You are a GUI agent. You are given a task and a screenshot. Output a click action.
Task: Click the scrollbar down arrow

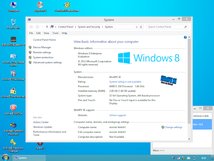click(189, 139)
